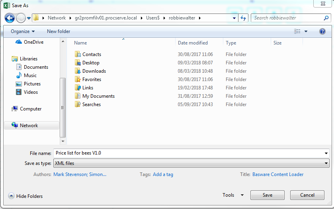The image size is (334, 209).
Task: Open the Tools dropdown menu
Action: tap(233, 195)
